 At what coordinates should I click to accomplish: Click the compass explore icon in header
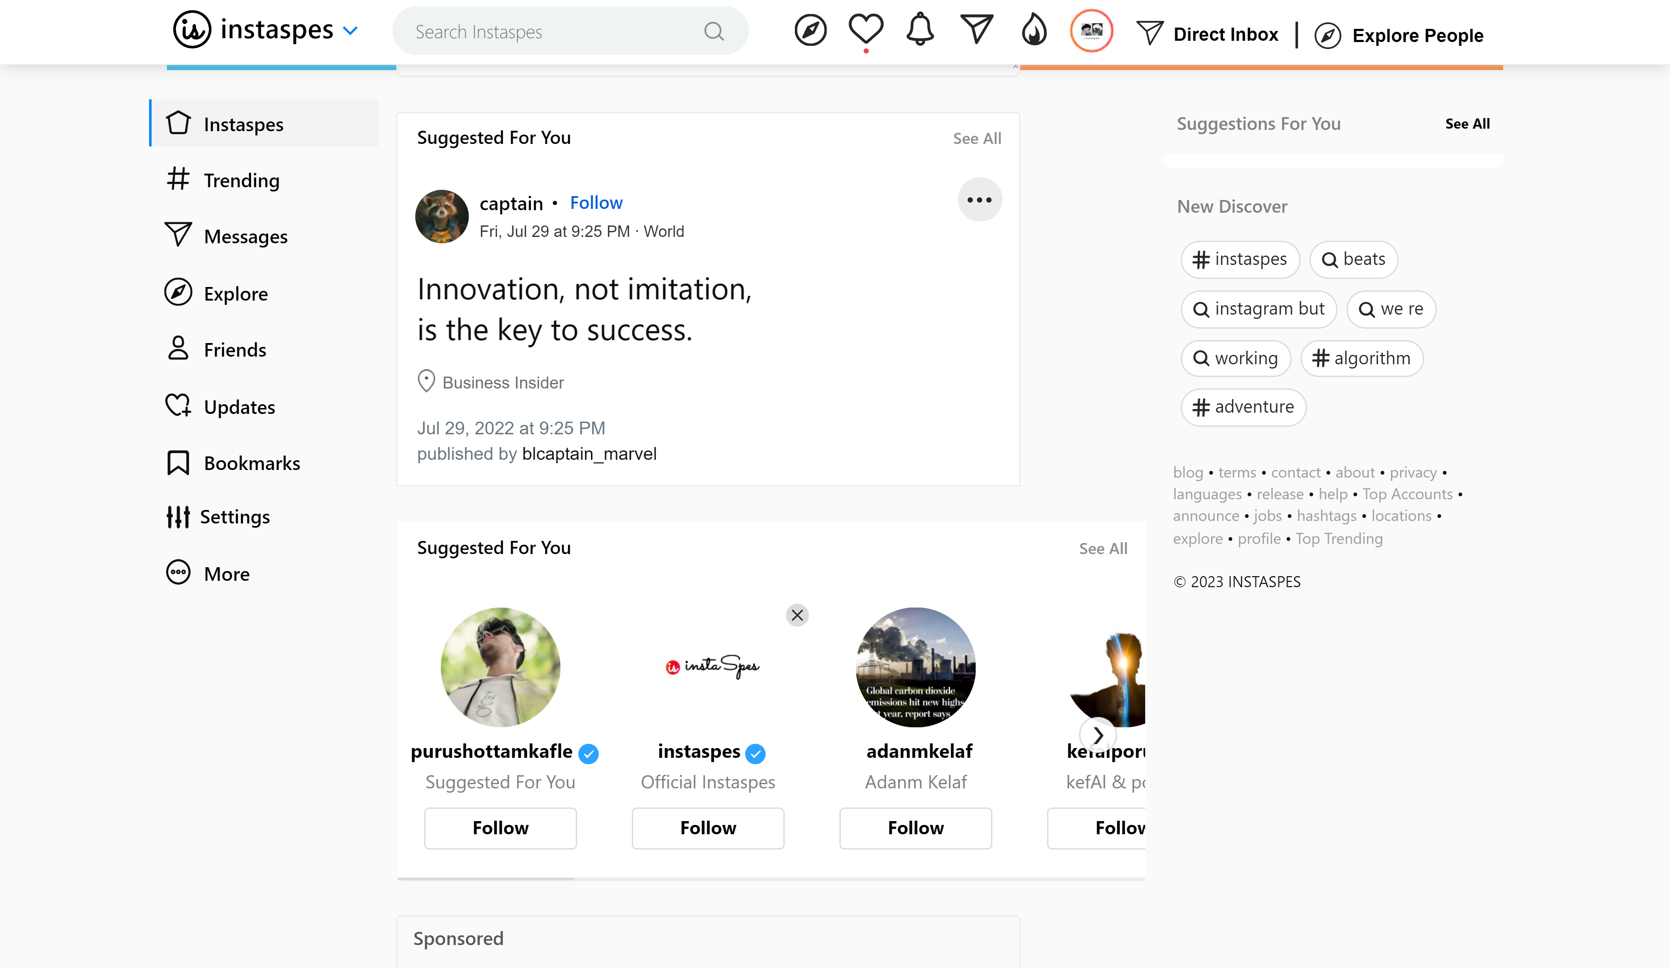[811, 31]
